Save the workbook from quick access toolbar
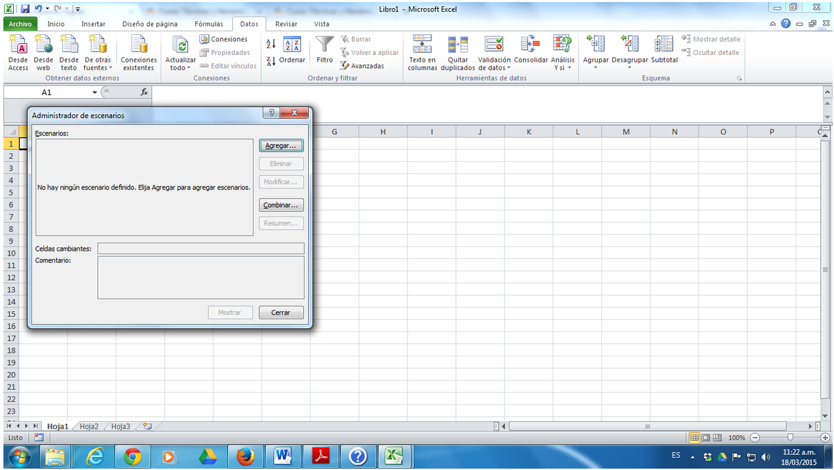 point(25,9)
